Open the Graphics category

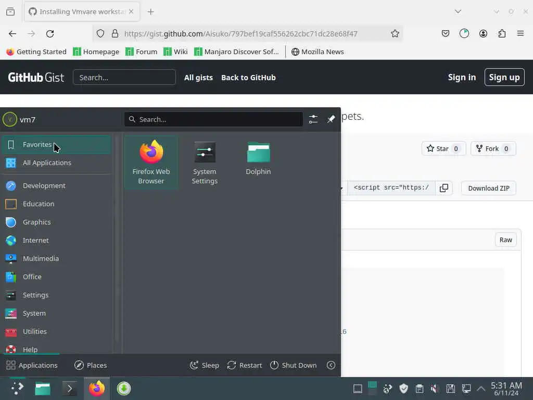click(56, 222)
